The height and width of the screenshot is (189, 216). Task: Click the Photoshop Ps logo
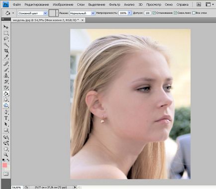point(5,4)
